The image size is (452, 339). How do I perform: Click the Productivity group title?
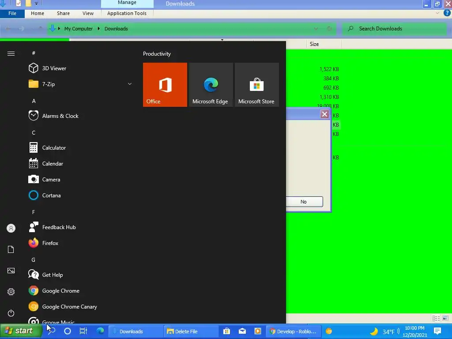click(157, 53)
